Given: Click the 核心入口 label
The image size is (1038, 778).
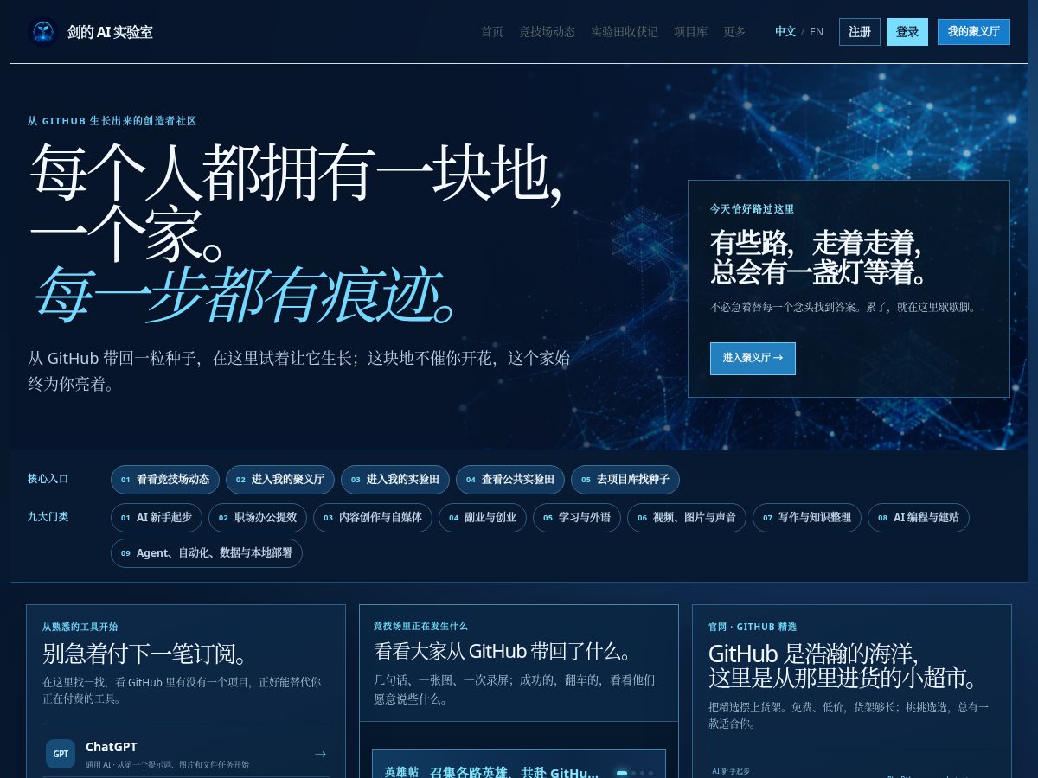Looking at the screenshot, I should pyautogui.click(x=48, y=479).
